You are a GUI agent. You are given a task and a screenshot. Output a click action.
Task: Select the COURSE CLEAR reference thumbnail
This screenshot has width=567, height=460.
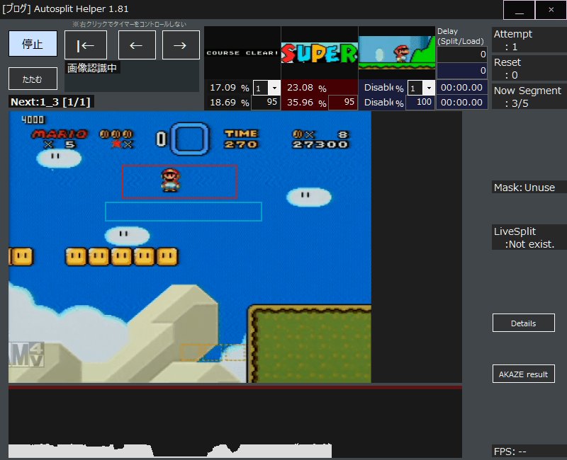[x=242, y=53]
